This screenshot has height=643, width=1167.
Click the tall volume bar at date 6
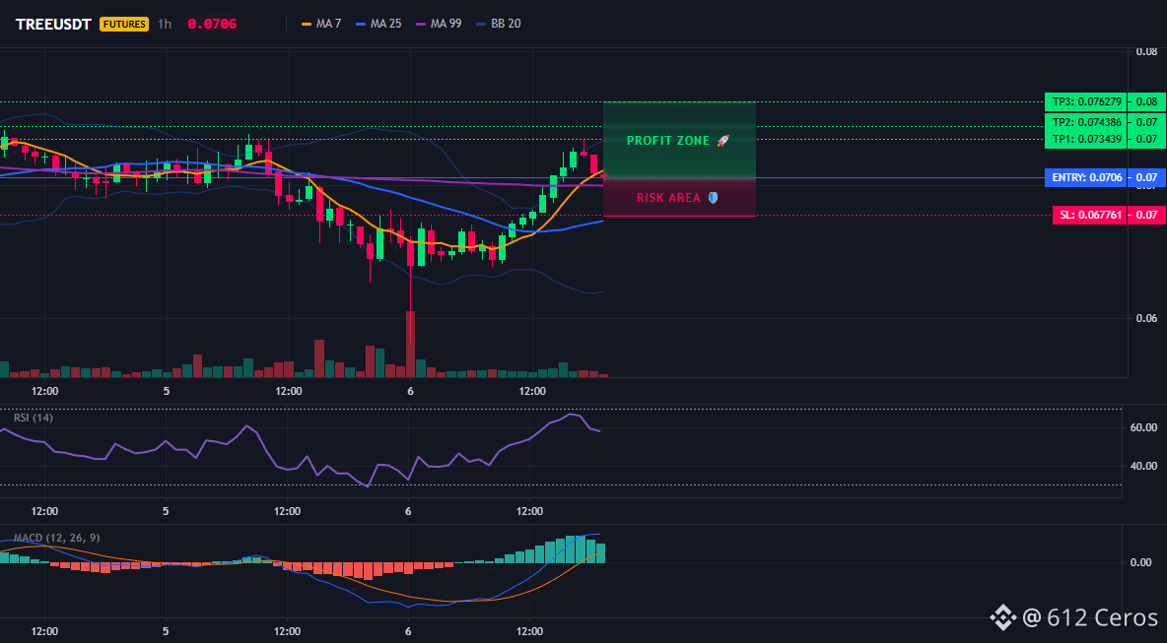(410, 345)
